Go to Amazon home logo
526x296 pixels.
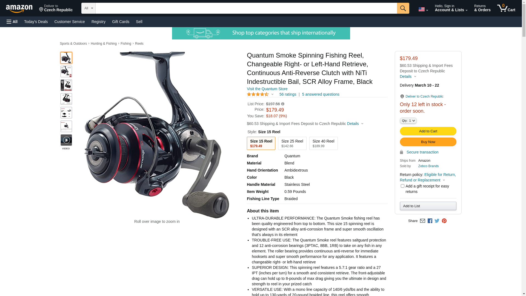pyautogui.click(x=19, y=8)
